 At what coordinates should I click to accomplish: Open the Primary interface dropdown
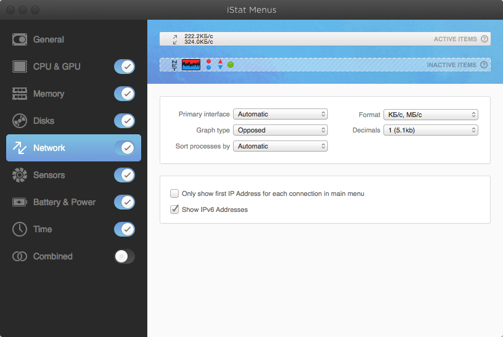coord(280,114)
